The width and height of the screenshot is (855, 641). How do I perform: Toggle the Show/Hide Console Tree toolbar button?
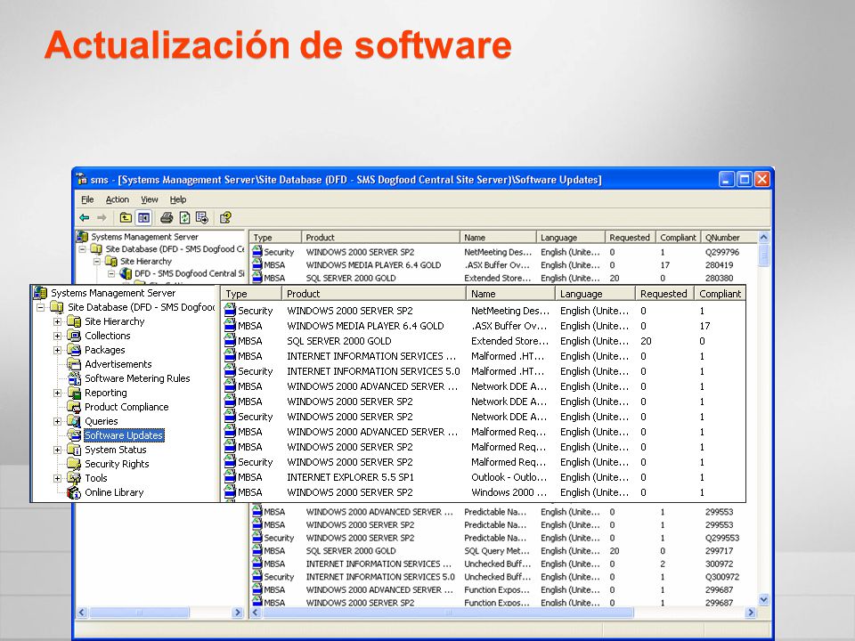click(144, 218)
